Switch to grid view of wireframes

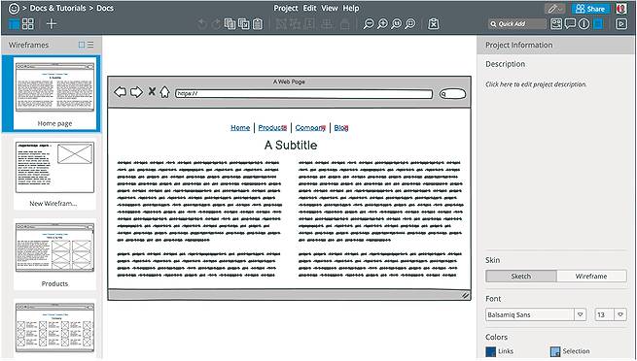[28, 24]
